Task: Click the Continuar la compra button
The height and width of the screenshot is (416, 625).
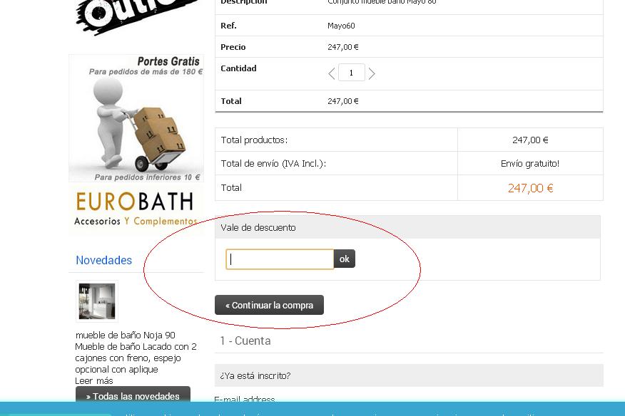Action: tap(269, 305)
